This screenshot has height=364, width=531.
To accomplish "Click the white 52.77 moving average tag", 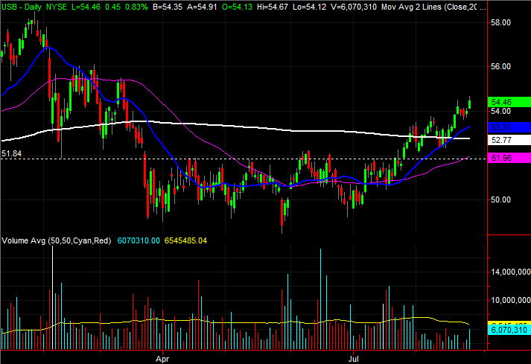I will pyautogui.click(x=509, y=140).
